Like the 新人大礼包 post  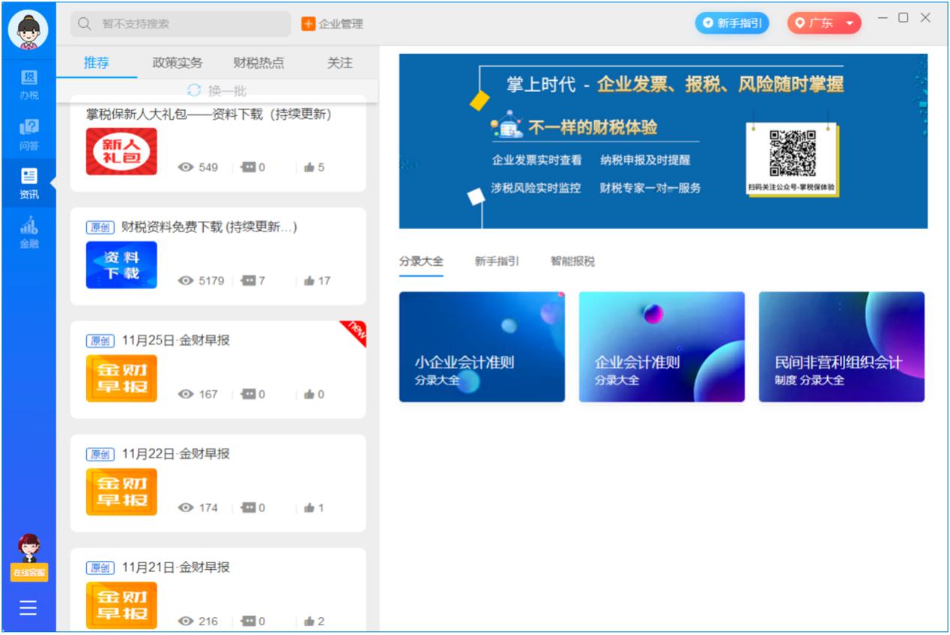(x=309, y=168)
